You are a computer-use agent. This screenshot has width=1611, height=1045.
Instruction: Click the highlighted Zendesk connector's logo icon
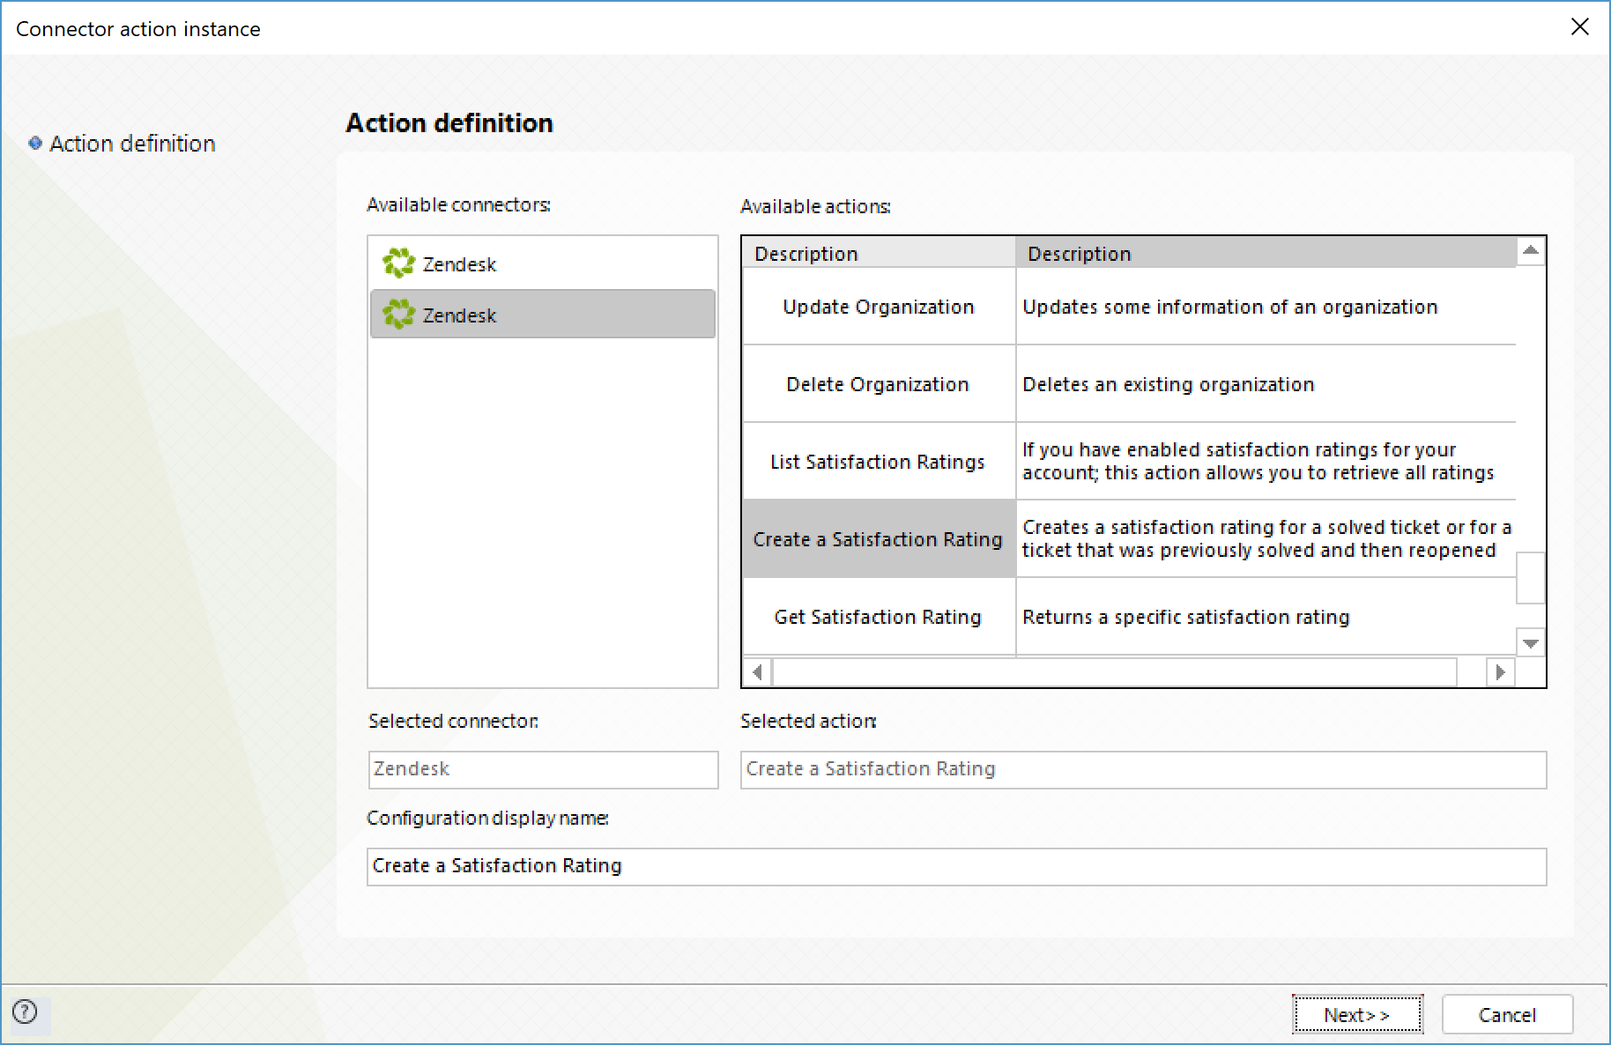398,314
